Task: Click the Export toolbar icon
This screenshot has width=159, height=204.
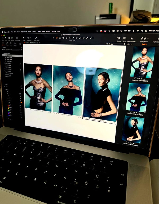Action: (x=6, y=38)
